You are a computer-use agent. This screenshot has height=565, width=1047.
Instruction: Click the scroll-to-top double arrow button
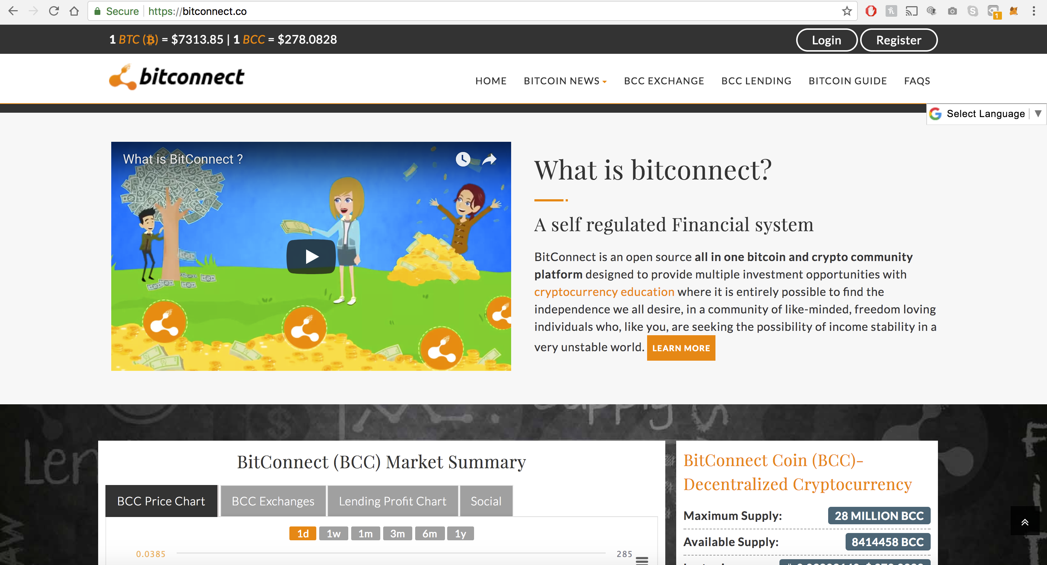tap(1025, 521)
